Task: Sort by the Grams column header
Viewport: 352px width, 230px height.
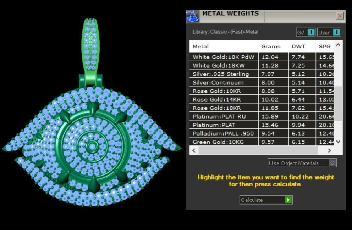Action: [x=273, y=46]
